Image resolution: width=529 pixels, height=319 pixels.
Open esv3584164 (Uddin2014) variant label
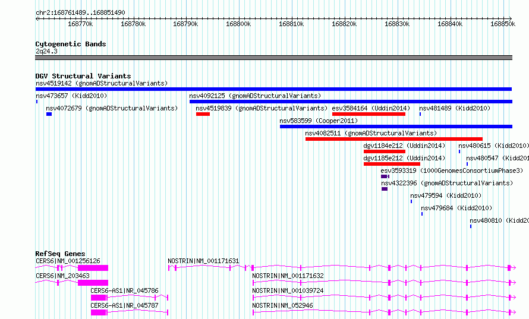[x=371, y=108]
